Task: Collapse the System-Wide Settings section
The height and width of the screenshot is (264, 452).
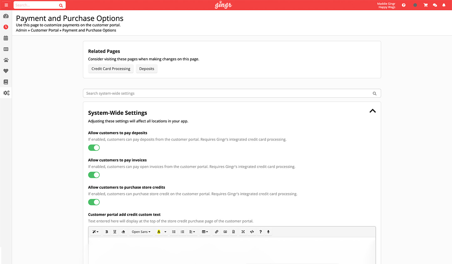Action: pyautogui.click(x=372, y=111)
